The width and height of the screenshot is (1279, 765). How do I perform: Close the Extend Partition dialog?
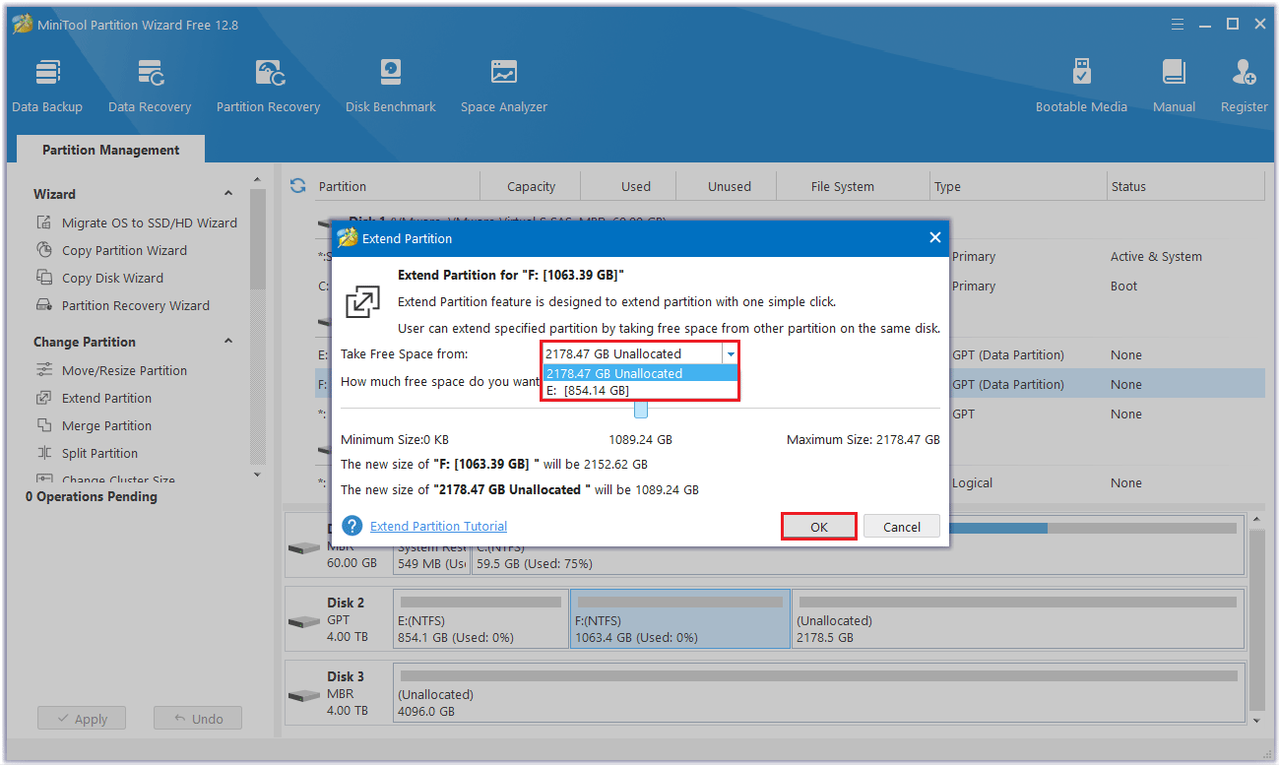tap(934, 237)
